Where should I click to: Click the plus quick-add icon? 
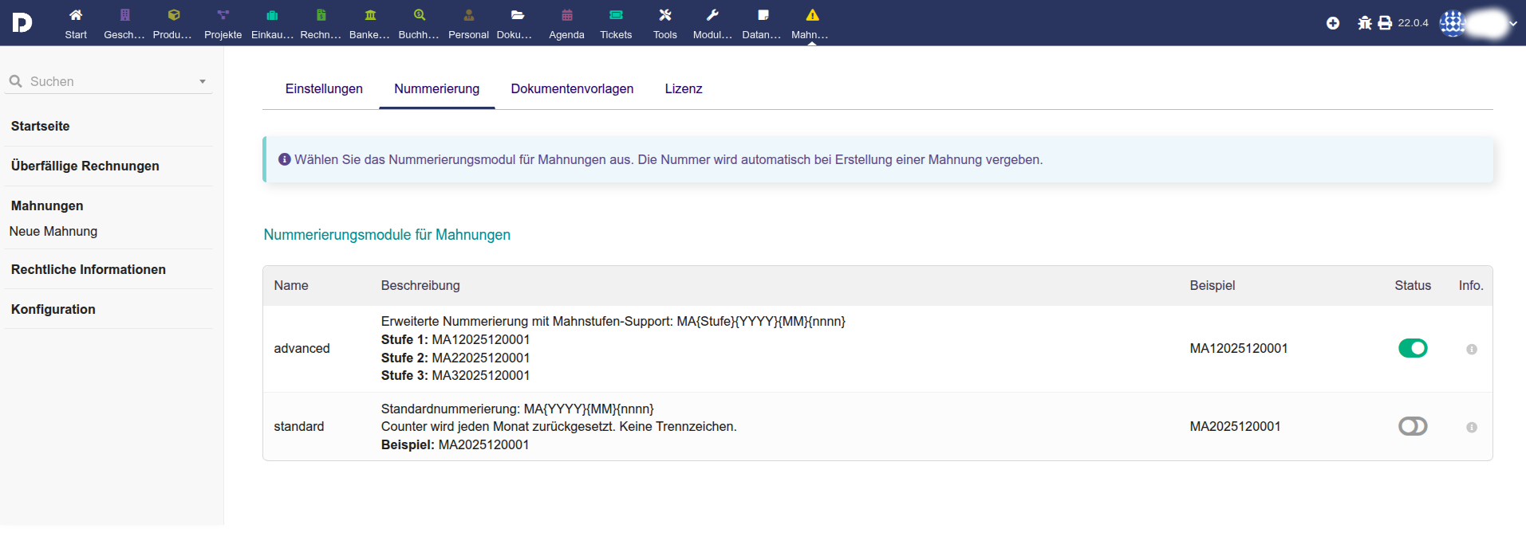[x=1333, y=23]
